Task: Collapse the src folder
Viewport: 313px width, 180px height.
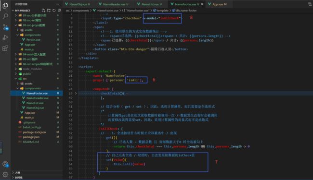Action: point(37,79)
